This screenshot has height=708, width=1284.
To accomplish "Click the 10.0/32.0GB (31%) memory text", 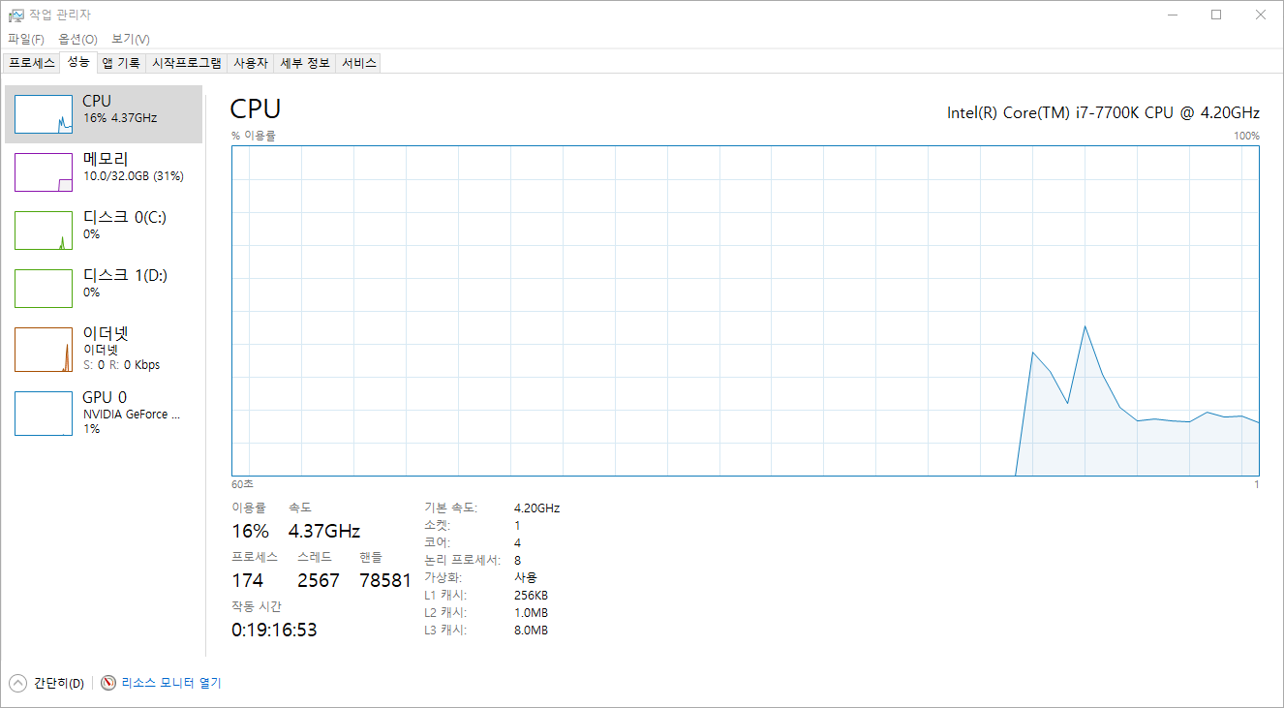I will [134, 176].
